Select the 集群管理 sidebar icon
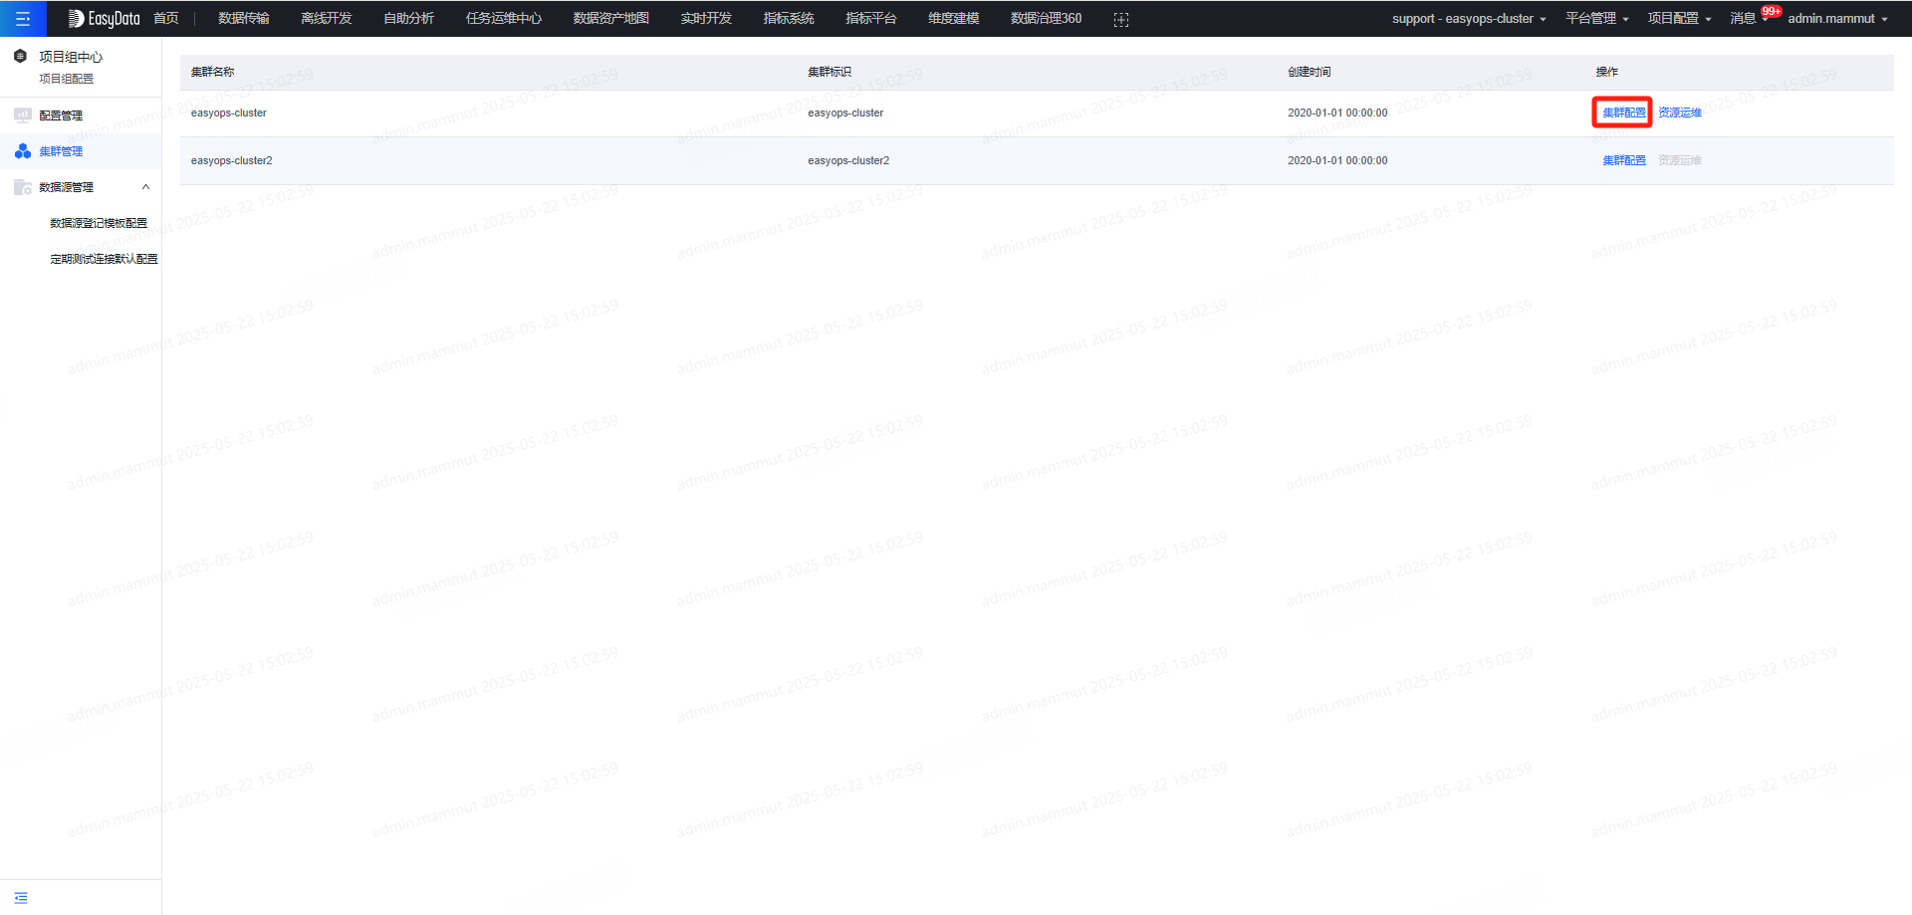1912x915 pixels. coord(22,151)
